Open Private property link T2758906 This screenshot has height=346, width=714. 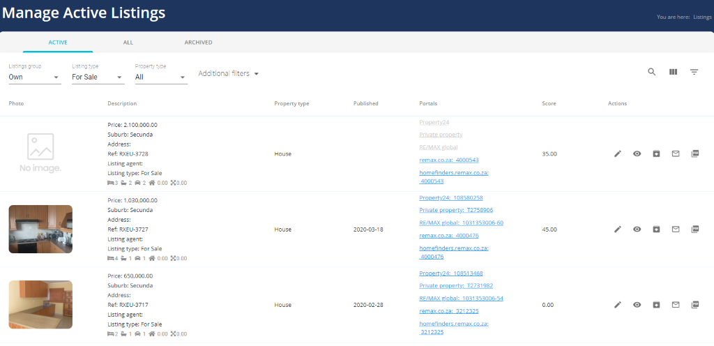(456, 211)
